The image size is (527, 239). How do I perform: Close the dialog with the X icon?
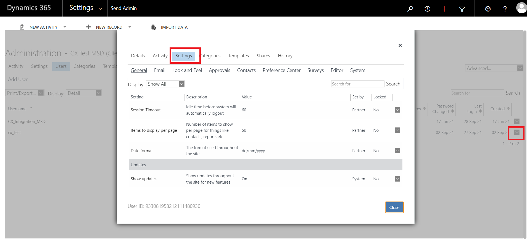coord(400,45)
